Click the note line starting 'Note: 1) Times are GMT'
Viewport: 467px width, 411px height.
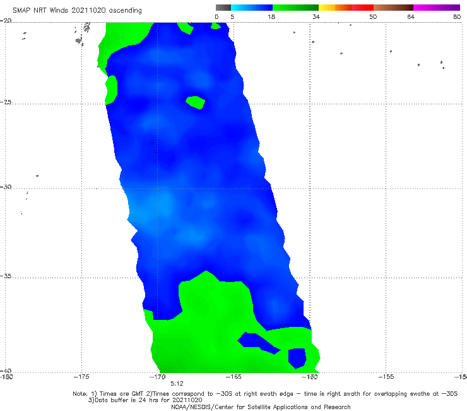click(x=265, y=394)
